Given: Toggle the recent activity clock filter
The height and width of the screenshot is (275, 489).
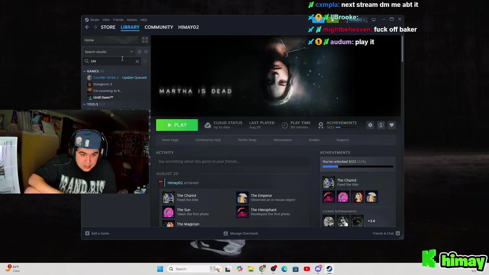Looking at the screenshot, I should (x=139, y=52).
